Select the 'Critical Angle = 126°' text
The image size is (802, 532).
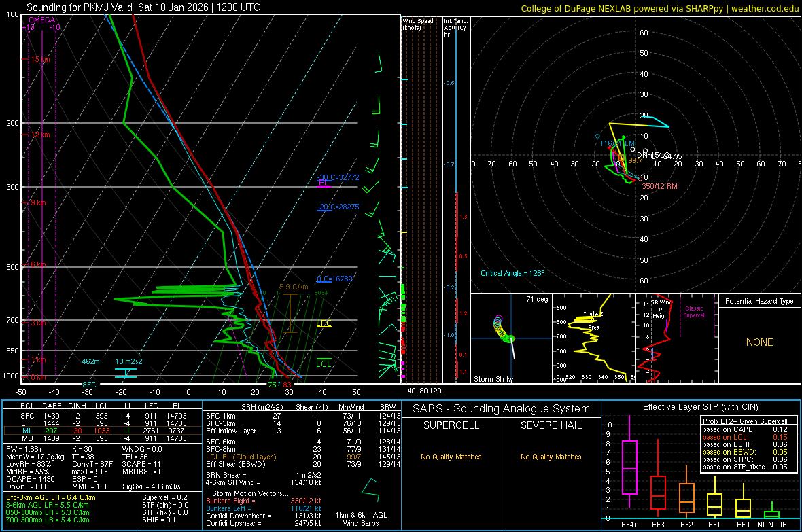(512, 273)
